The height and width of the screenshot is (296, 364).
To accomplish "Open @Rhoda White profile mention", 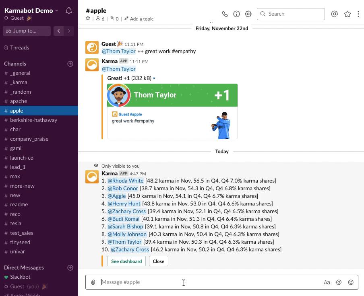I will pyautogui.click(x=125, y=181).
